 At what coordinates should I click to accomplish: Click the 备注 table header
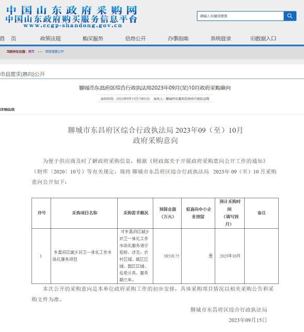click(262, 213)
